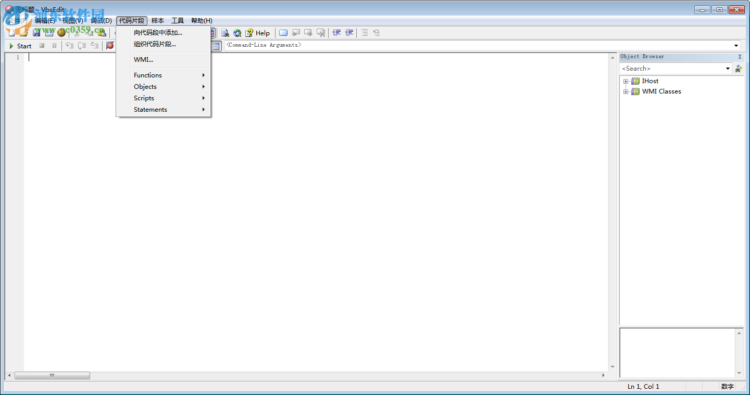Open the 帮助(H) menu

(202, 21)
